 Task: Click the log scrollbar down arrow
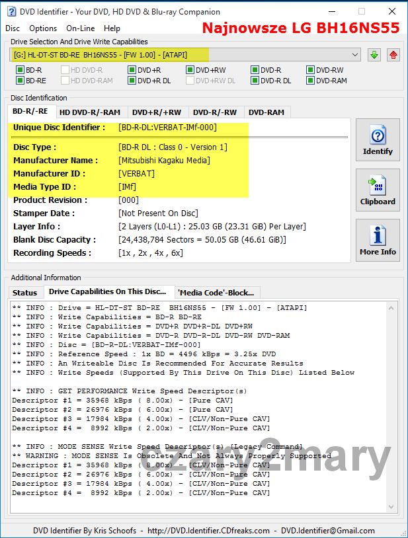pos(391,506)
